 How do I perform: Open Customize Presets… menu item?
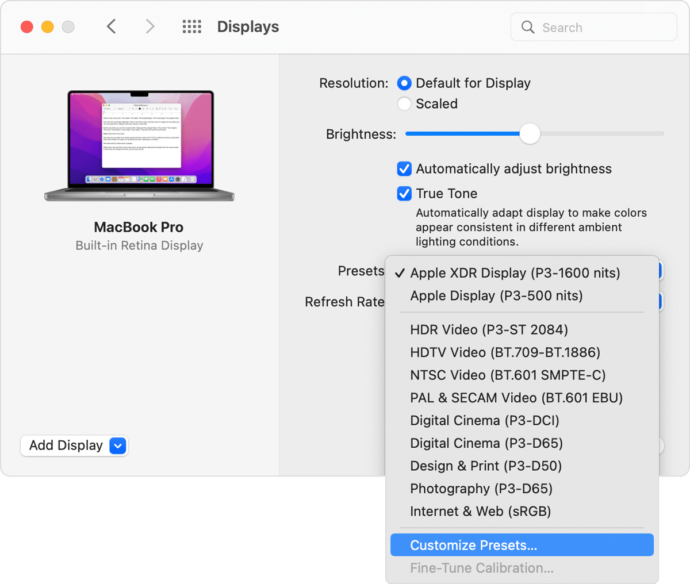click(x=522, y=545)
